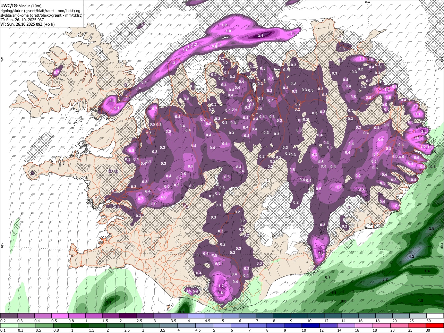Image resolution: width=444 pixels, height=333 pixels.
Task: Select the 0.4 label on the snow scale
Action: pos(37,321)
